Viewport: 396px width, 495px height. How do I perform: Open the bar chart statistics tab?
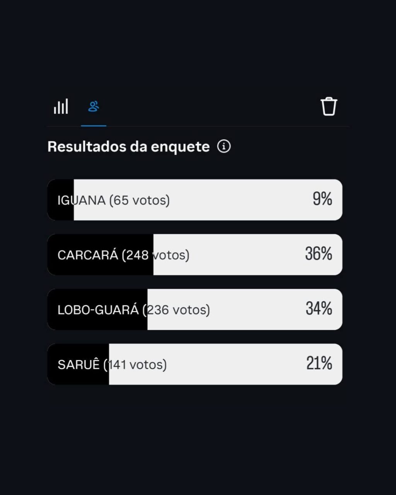[x=61, y=106]
